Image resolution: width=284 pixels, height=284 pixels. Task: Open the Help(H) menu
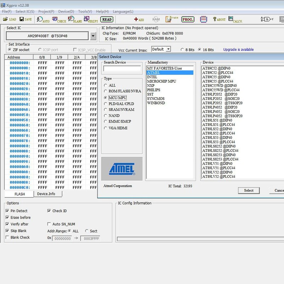pyautogui.click(x=102, y=12)
